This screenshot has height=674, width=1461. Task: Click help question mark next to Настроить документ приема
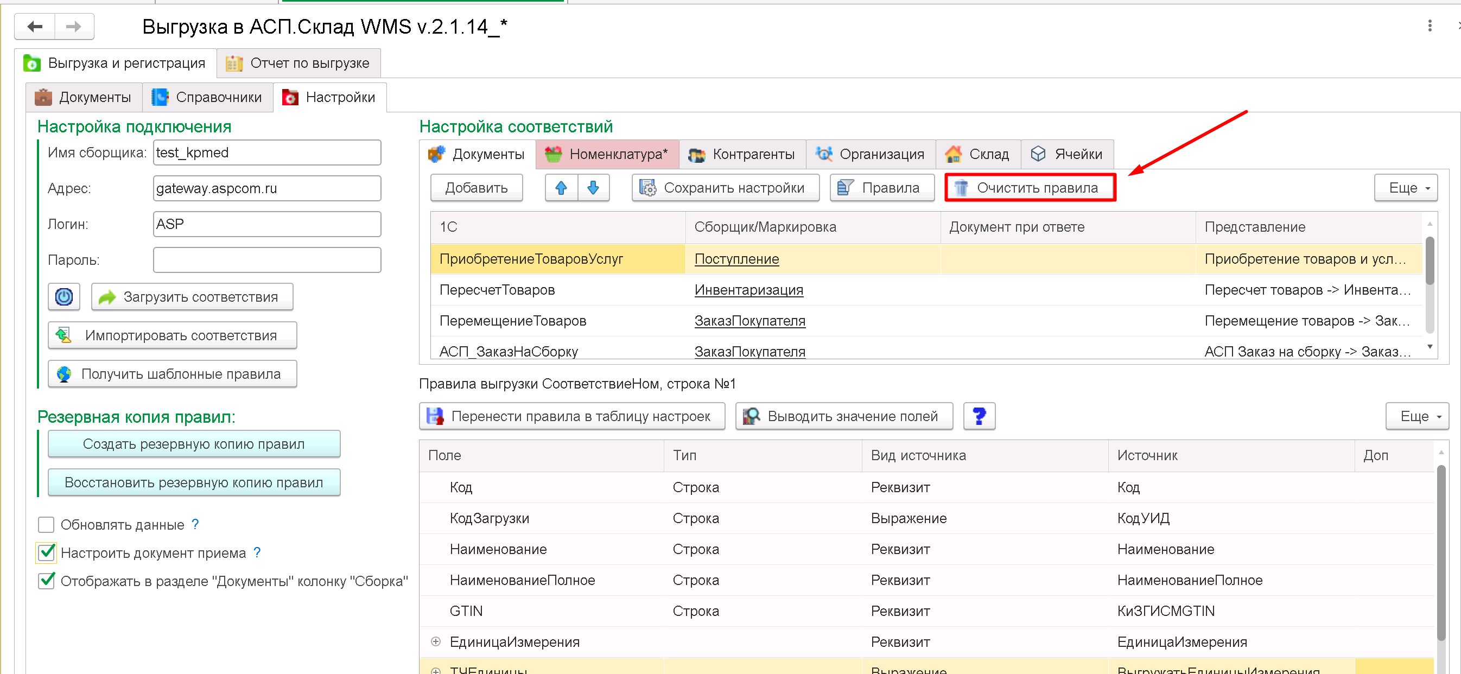(x=257, y=552)
